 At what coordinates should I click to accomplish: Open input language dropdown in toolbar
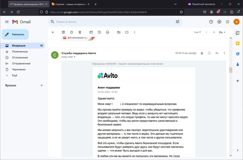point(222,32)
